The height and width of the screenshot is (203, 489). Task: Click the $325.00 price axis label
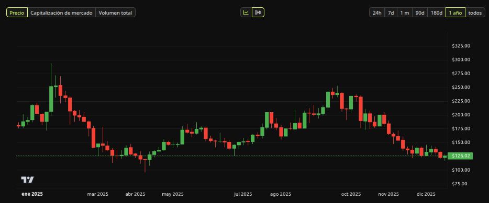[x=461, y=46]
